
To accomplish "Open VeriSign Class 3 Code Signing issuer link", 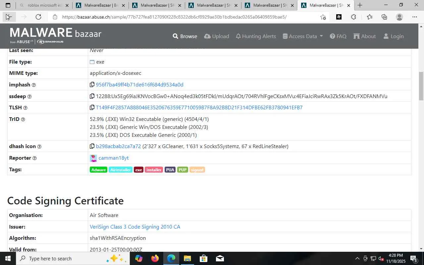I will (x=135, y=227).
